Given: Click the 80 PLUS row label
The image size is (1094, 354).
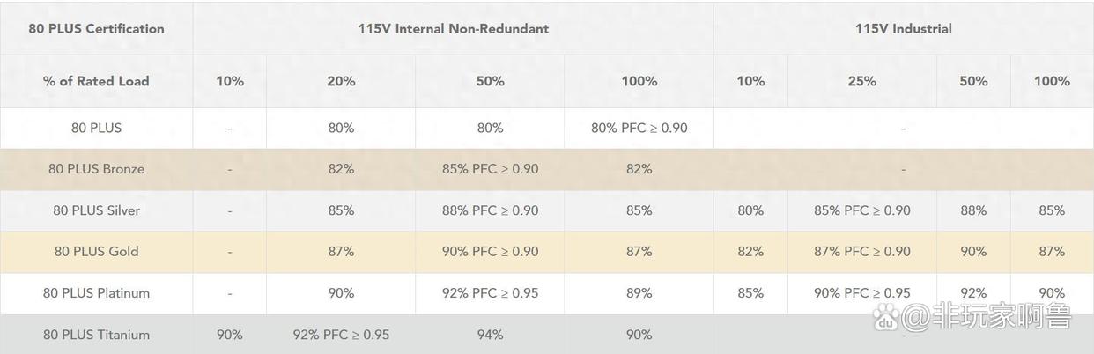Looking at the screenshot, I should 96,128.
